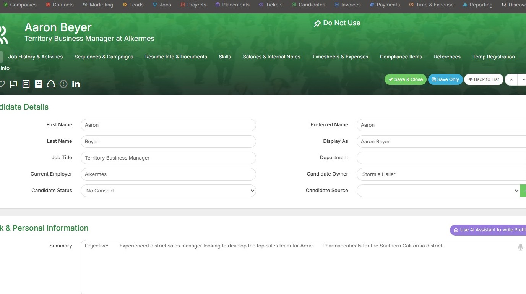The height and width of the screenshot is (294, 526).
Task: Go to Contacts in the top navigation
Action: click(60, 5)
